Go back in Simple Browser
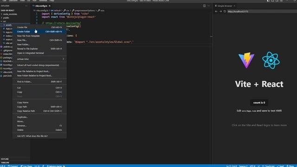Image resolution: width=297 pixels, height=167 pixels. click(216, 11)
